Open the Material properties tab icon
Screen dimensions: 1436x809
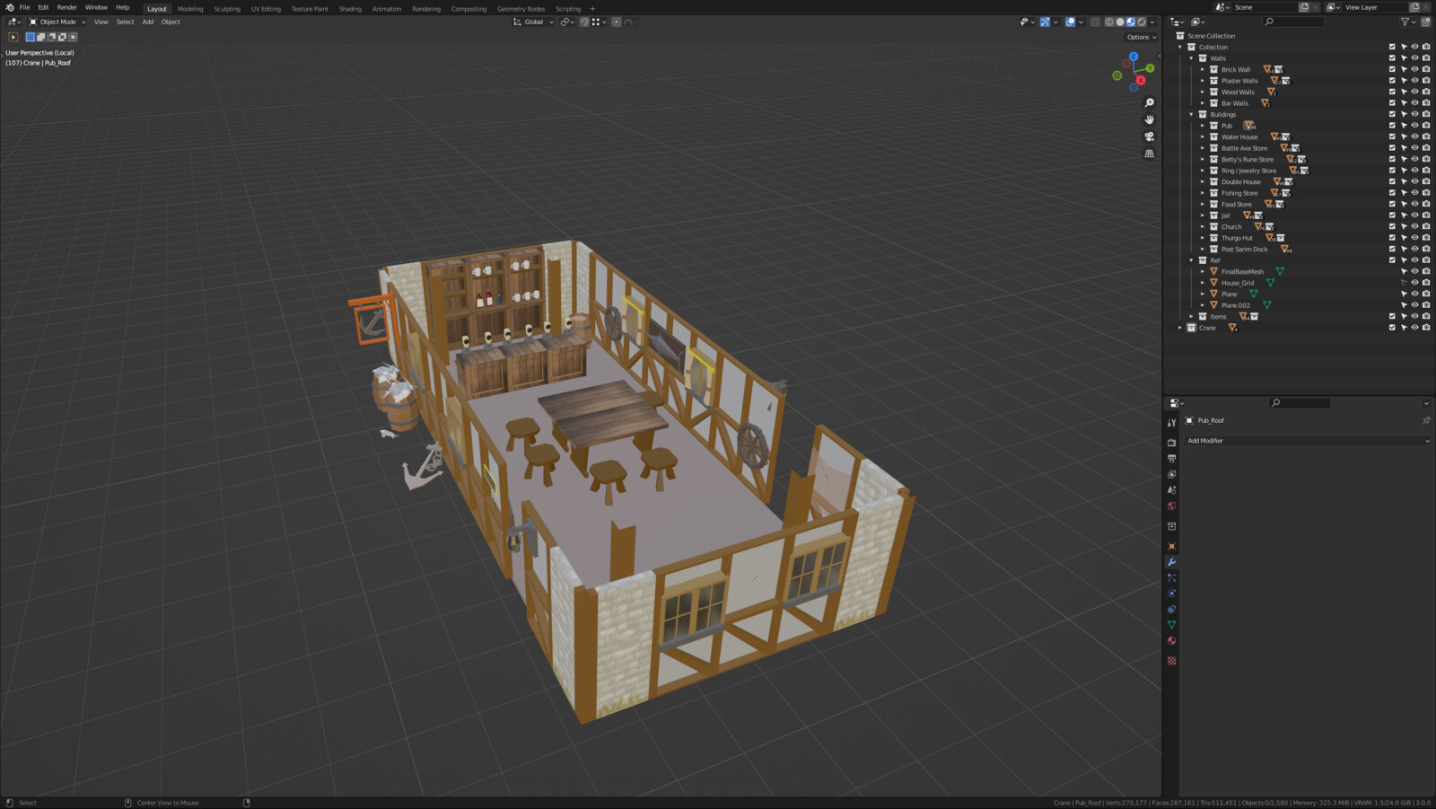(x=1171, y=640)
